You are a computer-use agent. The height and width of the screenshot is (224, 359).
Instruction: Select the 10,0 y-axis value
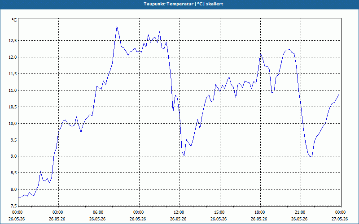[13, 124]
